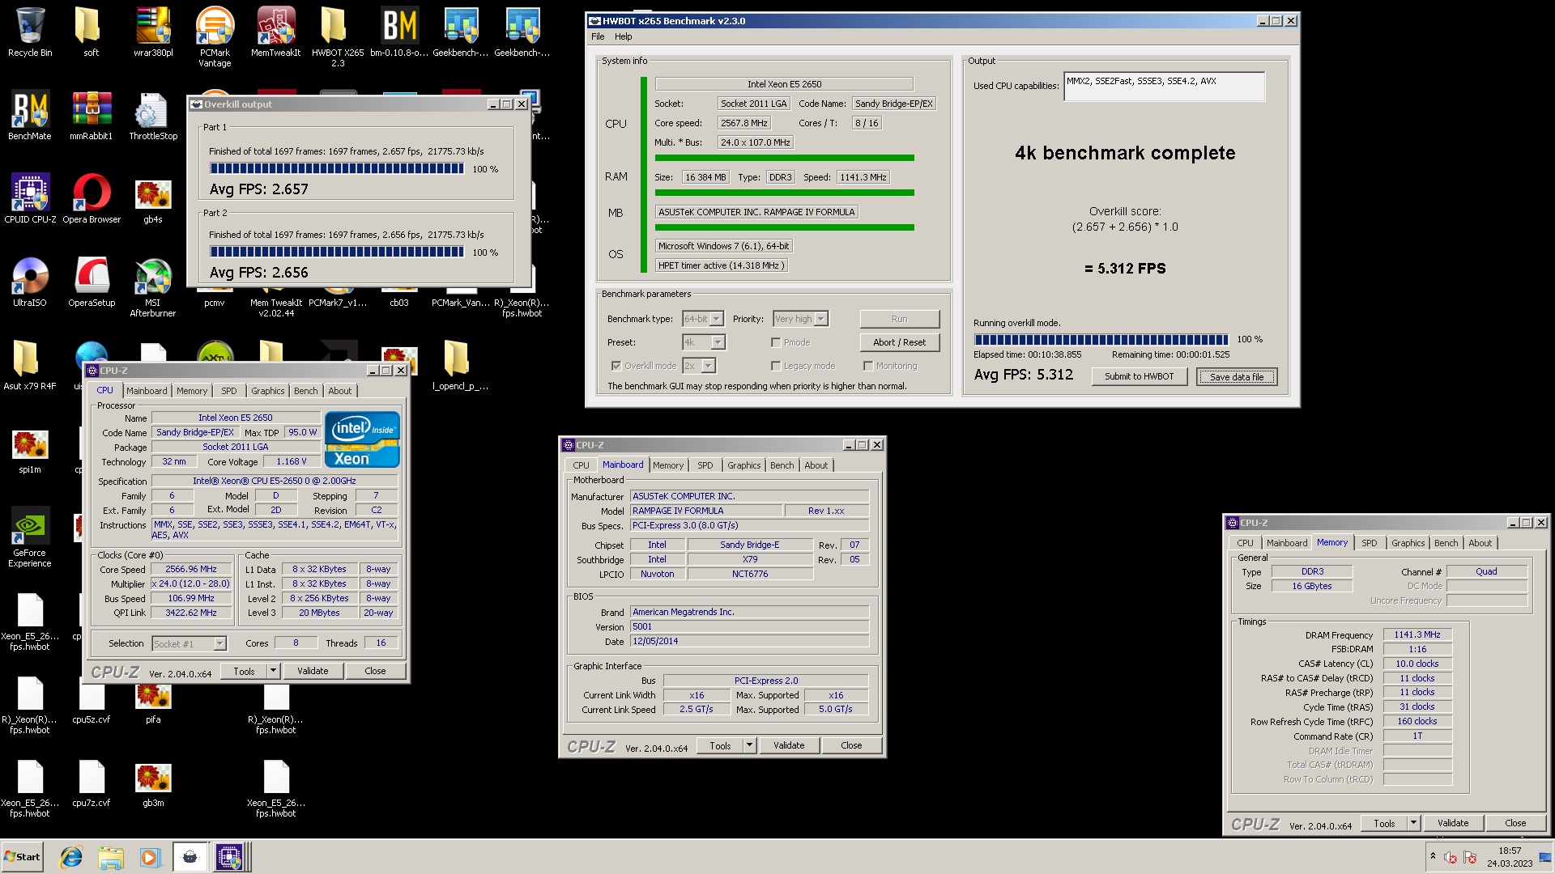1555x874 pixels.
Task: Launch the wrar380pl installer icon
Action: point(153,32)
